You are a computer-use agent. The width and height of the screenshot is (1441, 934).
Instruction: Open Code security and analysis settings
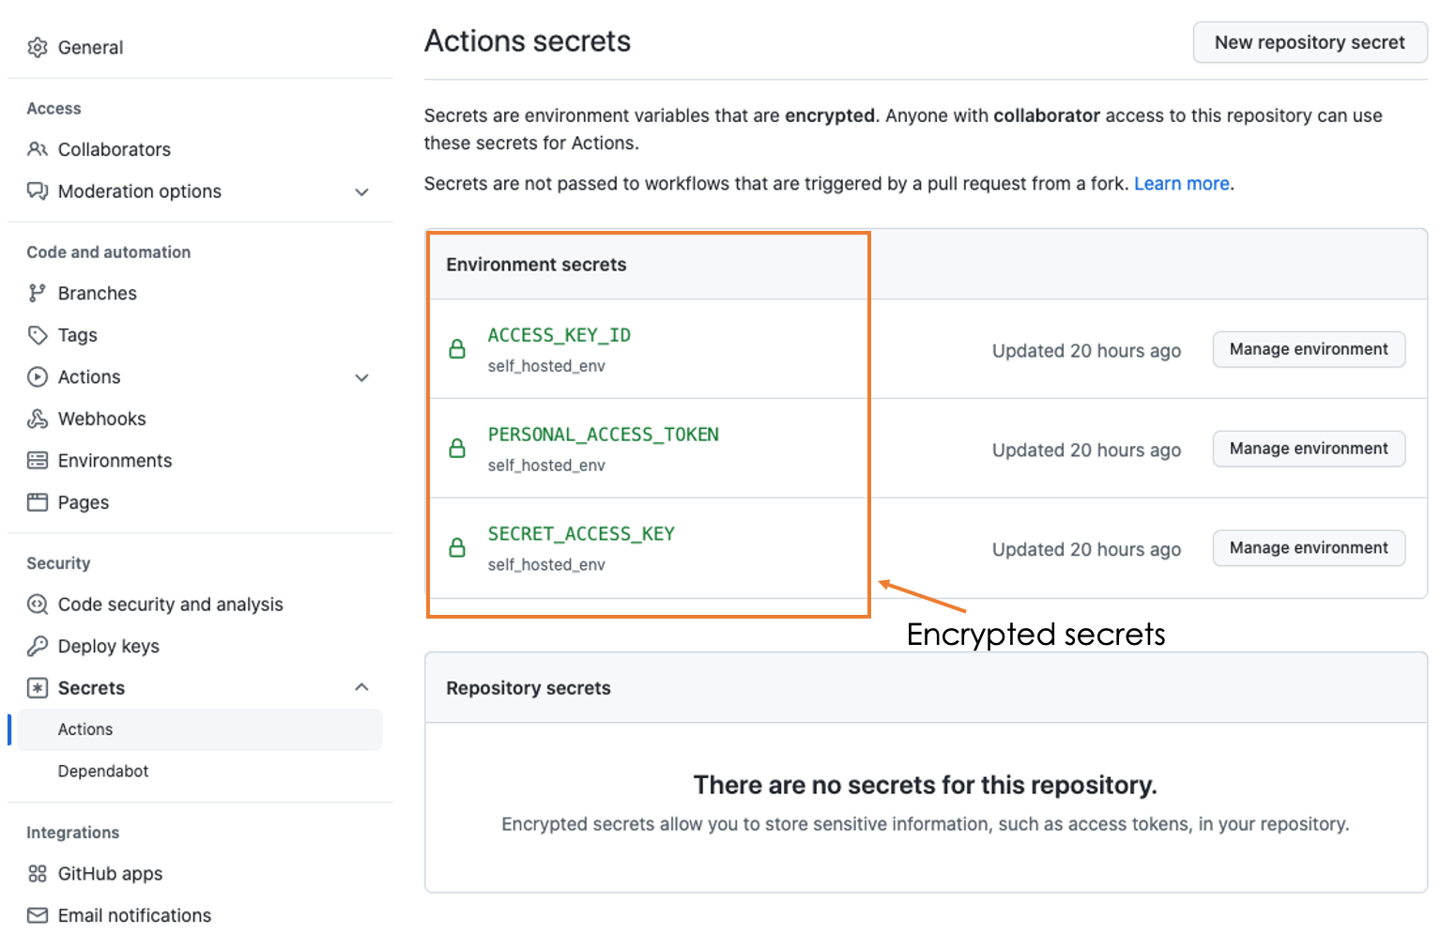(x=170, y=605)
